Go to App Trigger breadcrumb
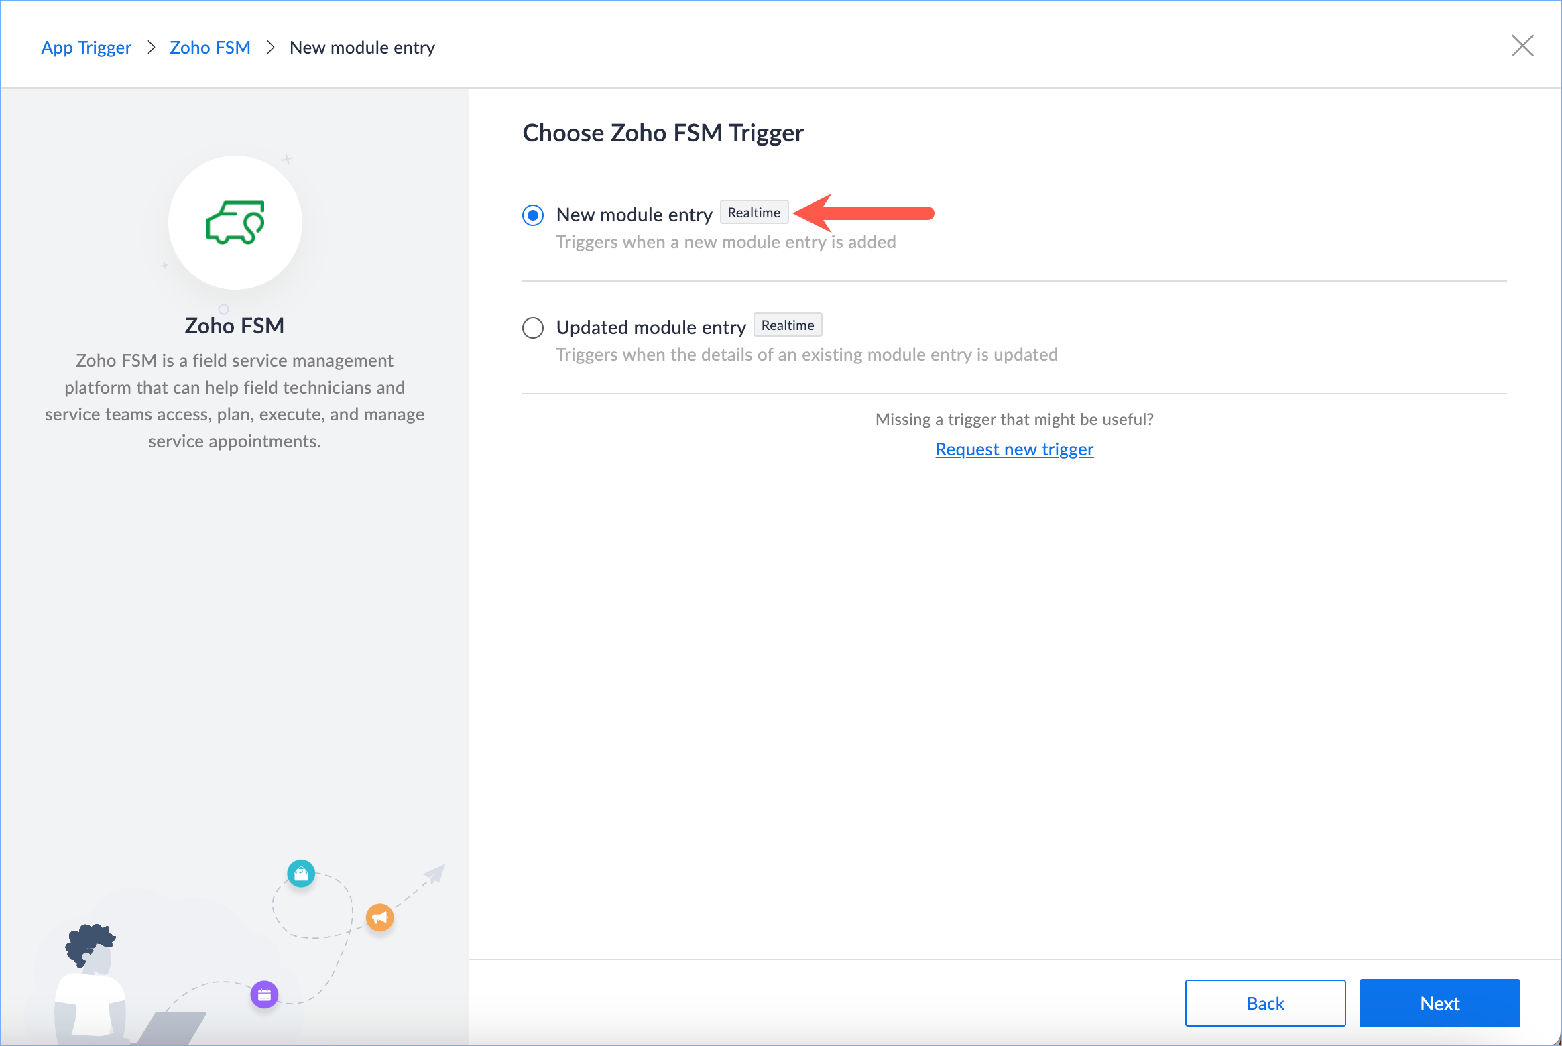Viewport: 1562px width, 1046px height. point(86,48)
